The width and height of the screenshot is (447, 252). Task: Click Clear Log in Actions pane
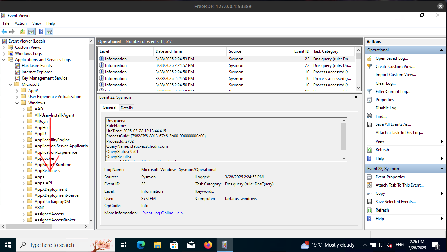(385, 83)
